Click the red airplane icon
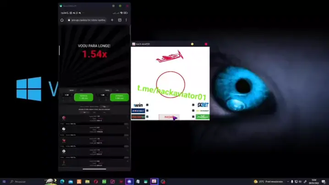329x185 pixels. coord(170,57)
